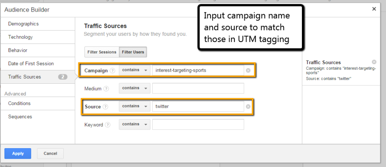The image size is (386, 167).
Task: Click the Keyword help question mark icon
Action: tap(107, 125)
